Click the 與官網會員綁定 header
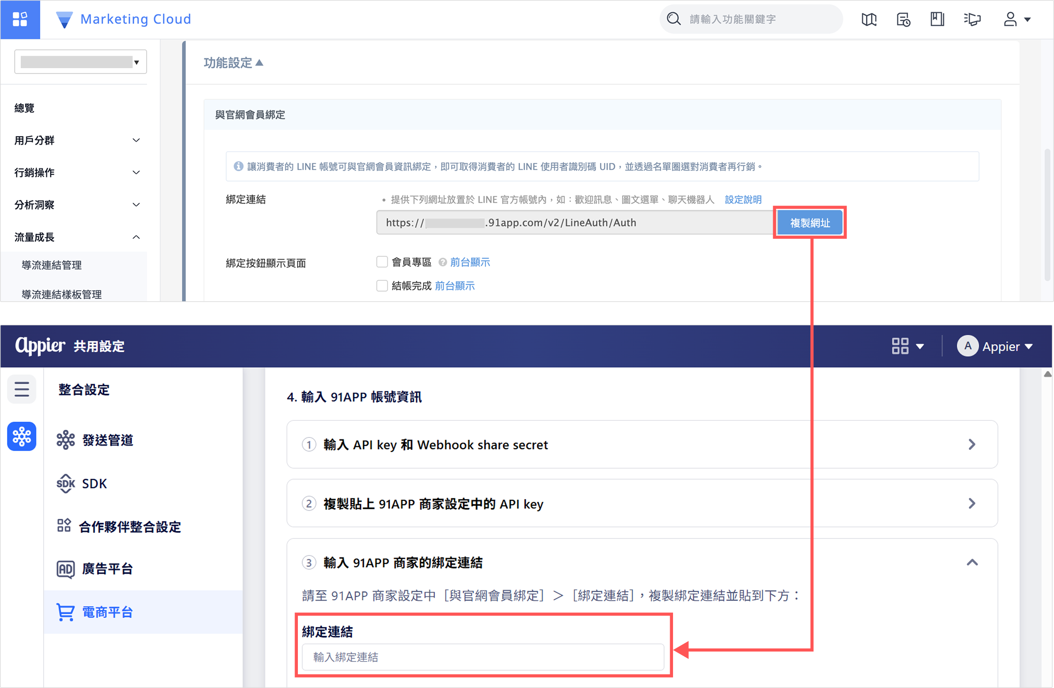Screen dimensions: 1054x688 pyautogui.click(x=250, y=115)
